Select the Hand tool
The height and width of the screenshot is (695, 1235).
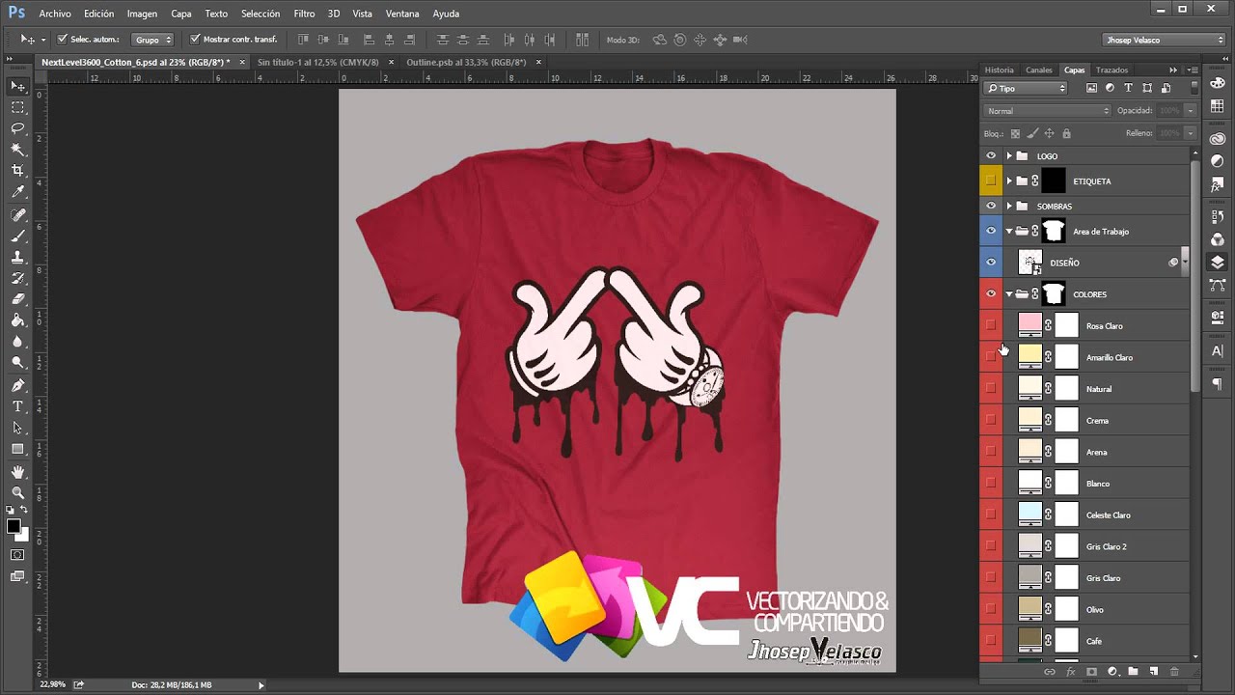pos(17,471)
